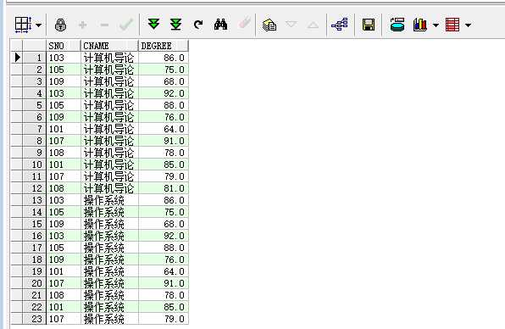Image resolution: width=505 pixels, height=329 pixels.
Task: Click DEGREE cell 81.0 in row 12
Action: [164, 188]
